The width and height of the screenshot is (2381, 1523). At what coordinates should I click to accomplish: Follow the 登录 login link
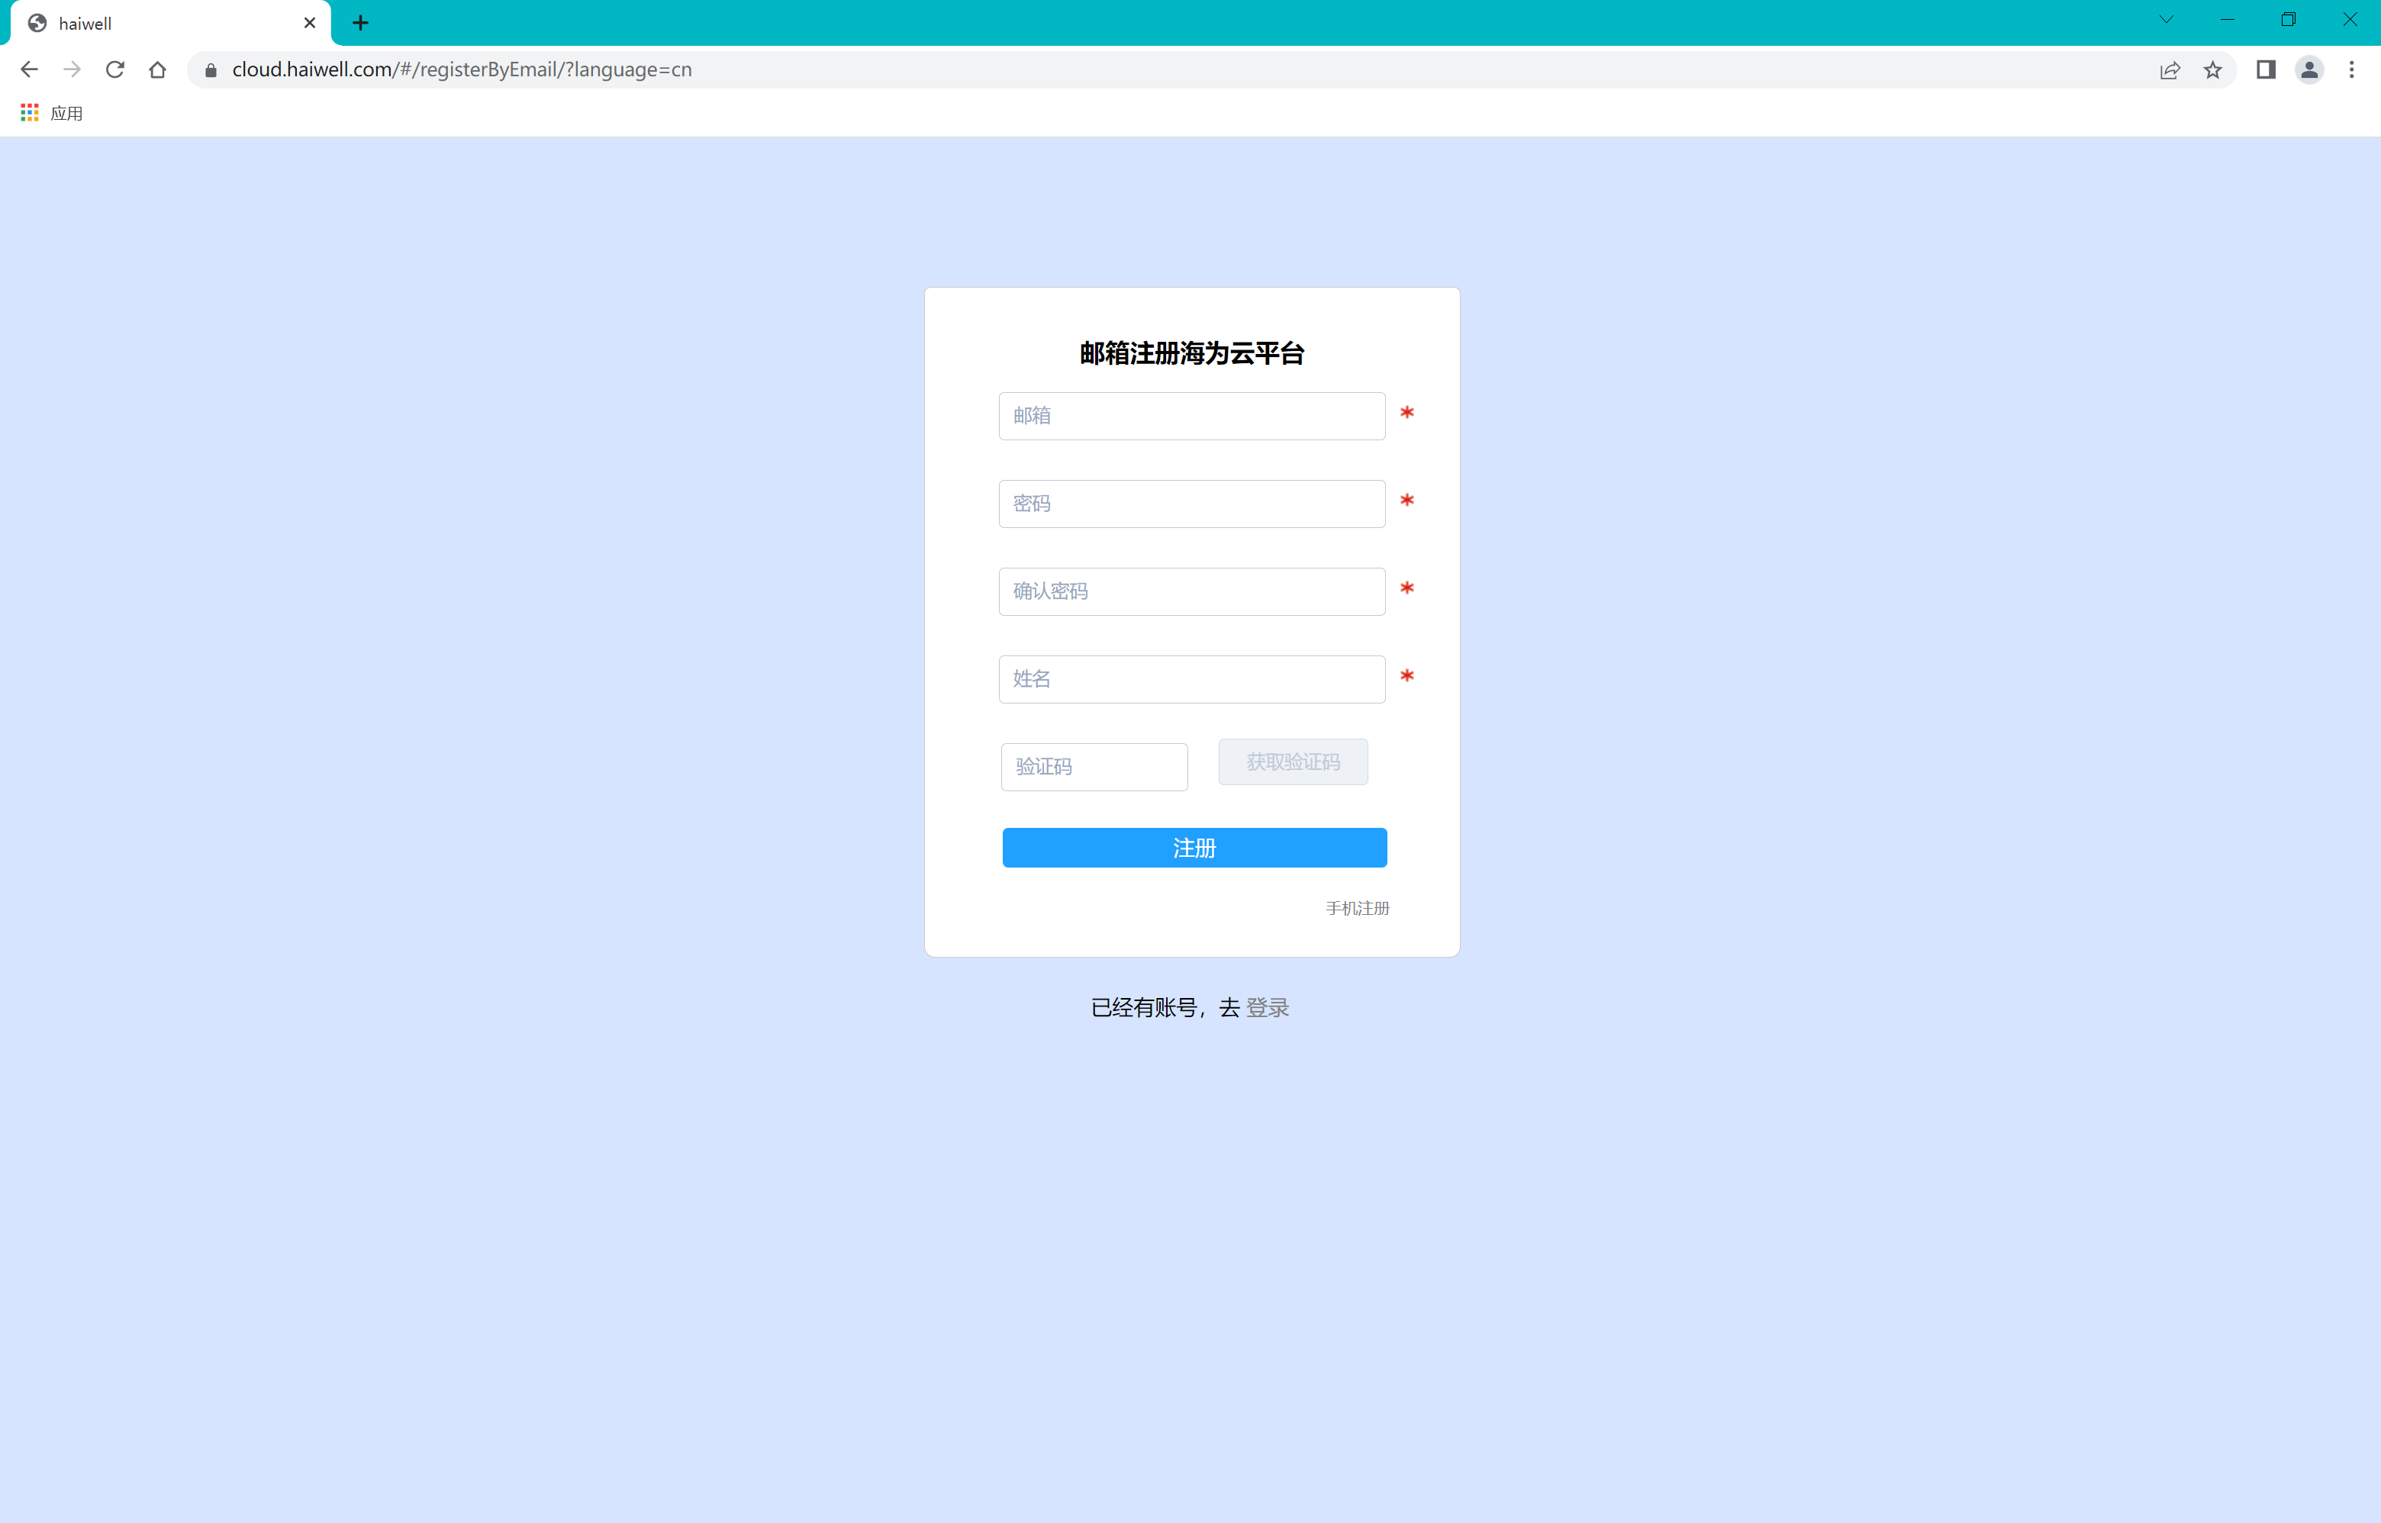(1267, 1008)
